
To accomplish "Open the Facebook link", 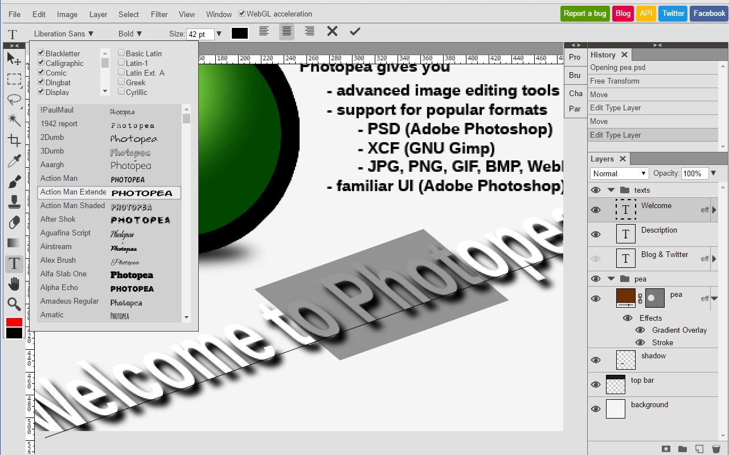I will (x=709, y=14).
